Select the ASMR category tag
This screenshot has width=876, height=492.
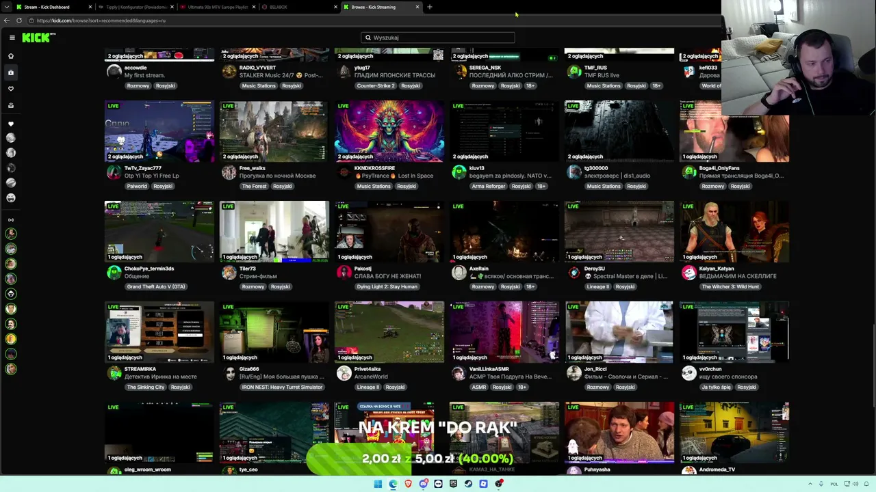pos(479,387)
